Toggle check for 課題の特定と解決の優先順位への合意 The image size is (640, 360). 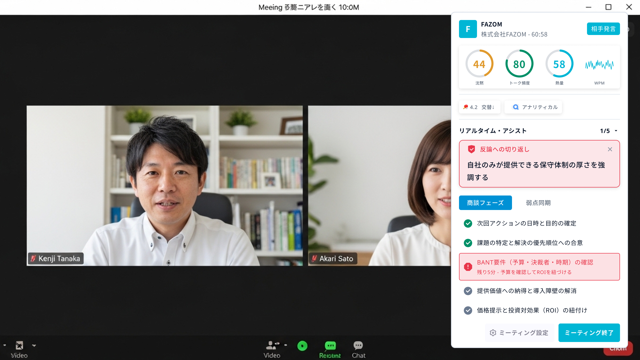[x=468, y=243]
